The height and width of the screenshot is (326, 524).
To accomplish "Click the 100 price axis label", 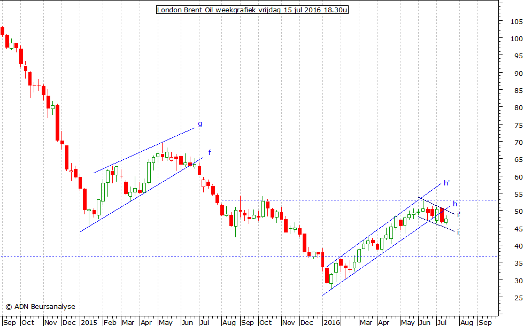I will coord(517,38).
